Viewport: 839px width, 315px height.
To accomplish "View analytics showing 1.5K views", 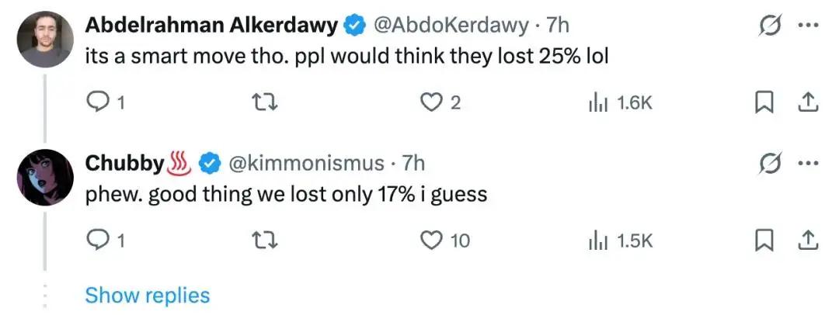I will pos(620,242).
